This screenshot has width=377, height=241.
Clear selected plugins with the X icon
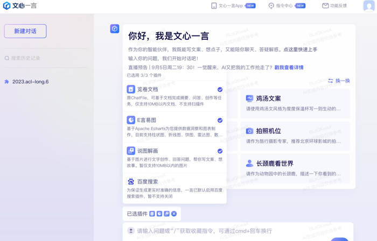pyautogui.click(x=174, y=214)
